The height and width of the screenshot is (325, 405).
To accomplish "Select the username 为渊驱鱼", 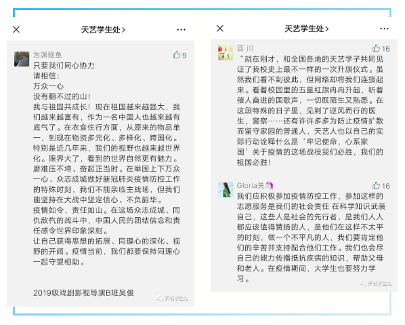I will pyautogui.click(x=47, y=54).
